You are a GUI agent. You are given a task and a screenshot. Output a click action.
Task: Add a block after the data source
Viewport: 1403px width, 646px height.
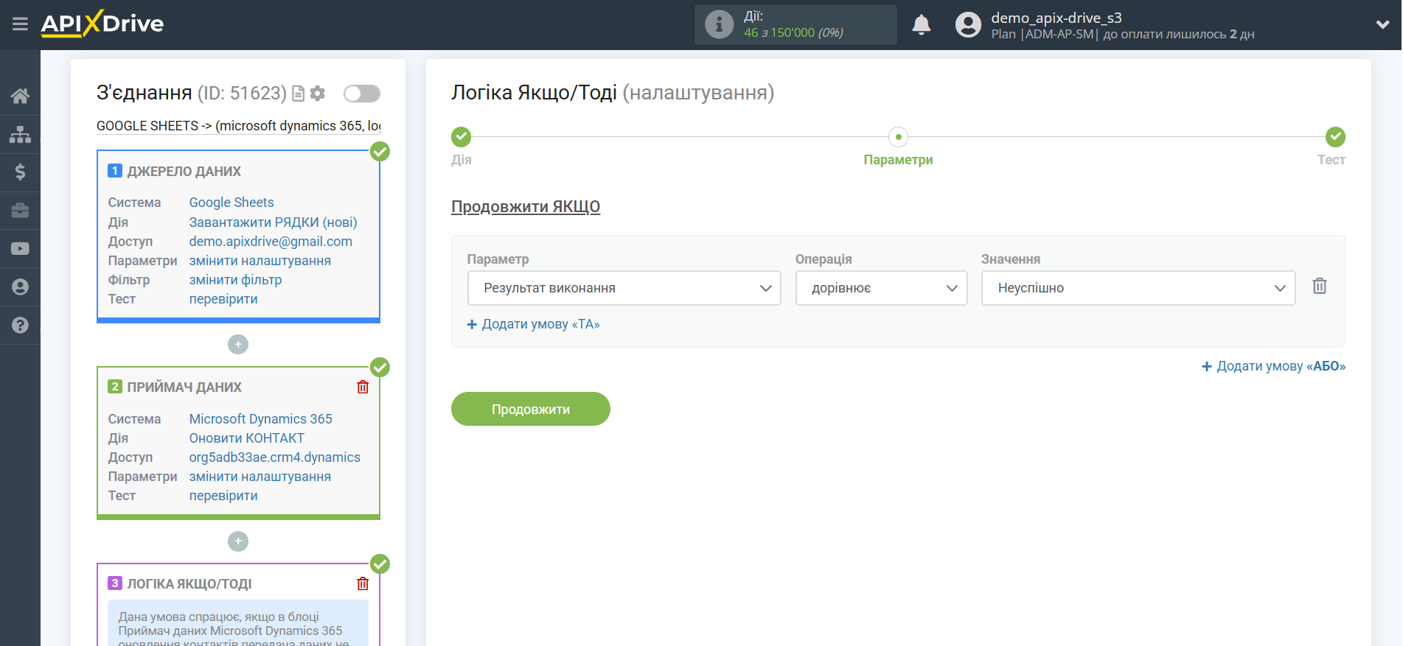coord(238,344)
